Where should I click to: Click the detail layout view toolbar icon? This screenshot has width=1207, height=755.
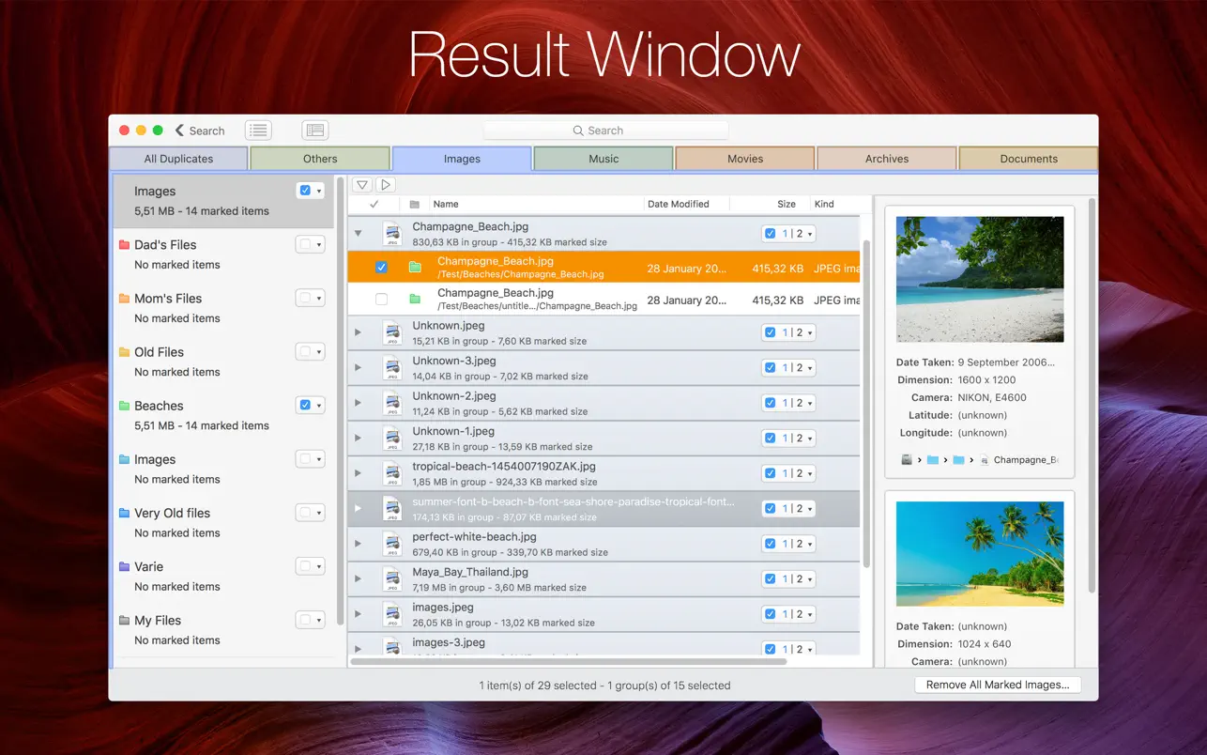point(314,131)
